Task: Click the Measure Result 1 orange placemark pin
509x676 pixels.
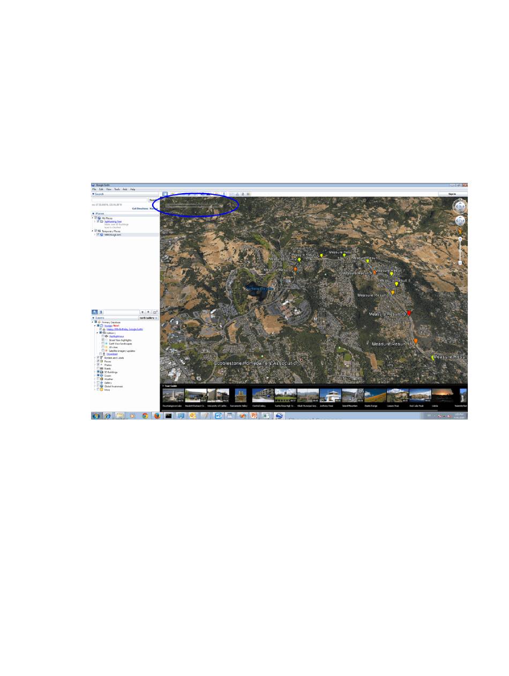Action: [295, 269]
